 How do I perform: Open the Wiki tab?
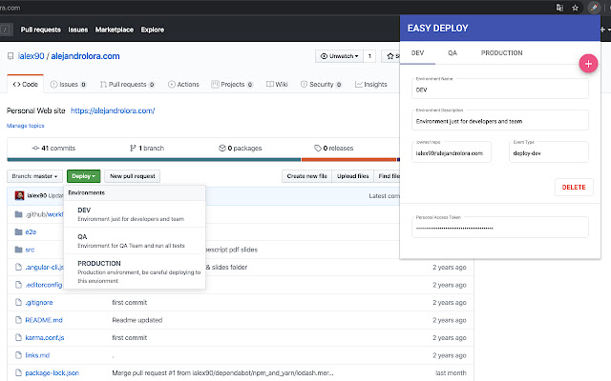(277, 85)
